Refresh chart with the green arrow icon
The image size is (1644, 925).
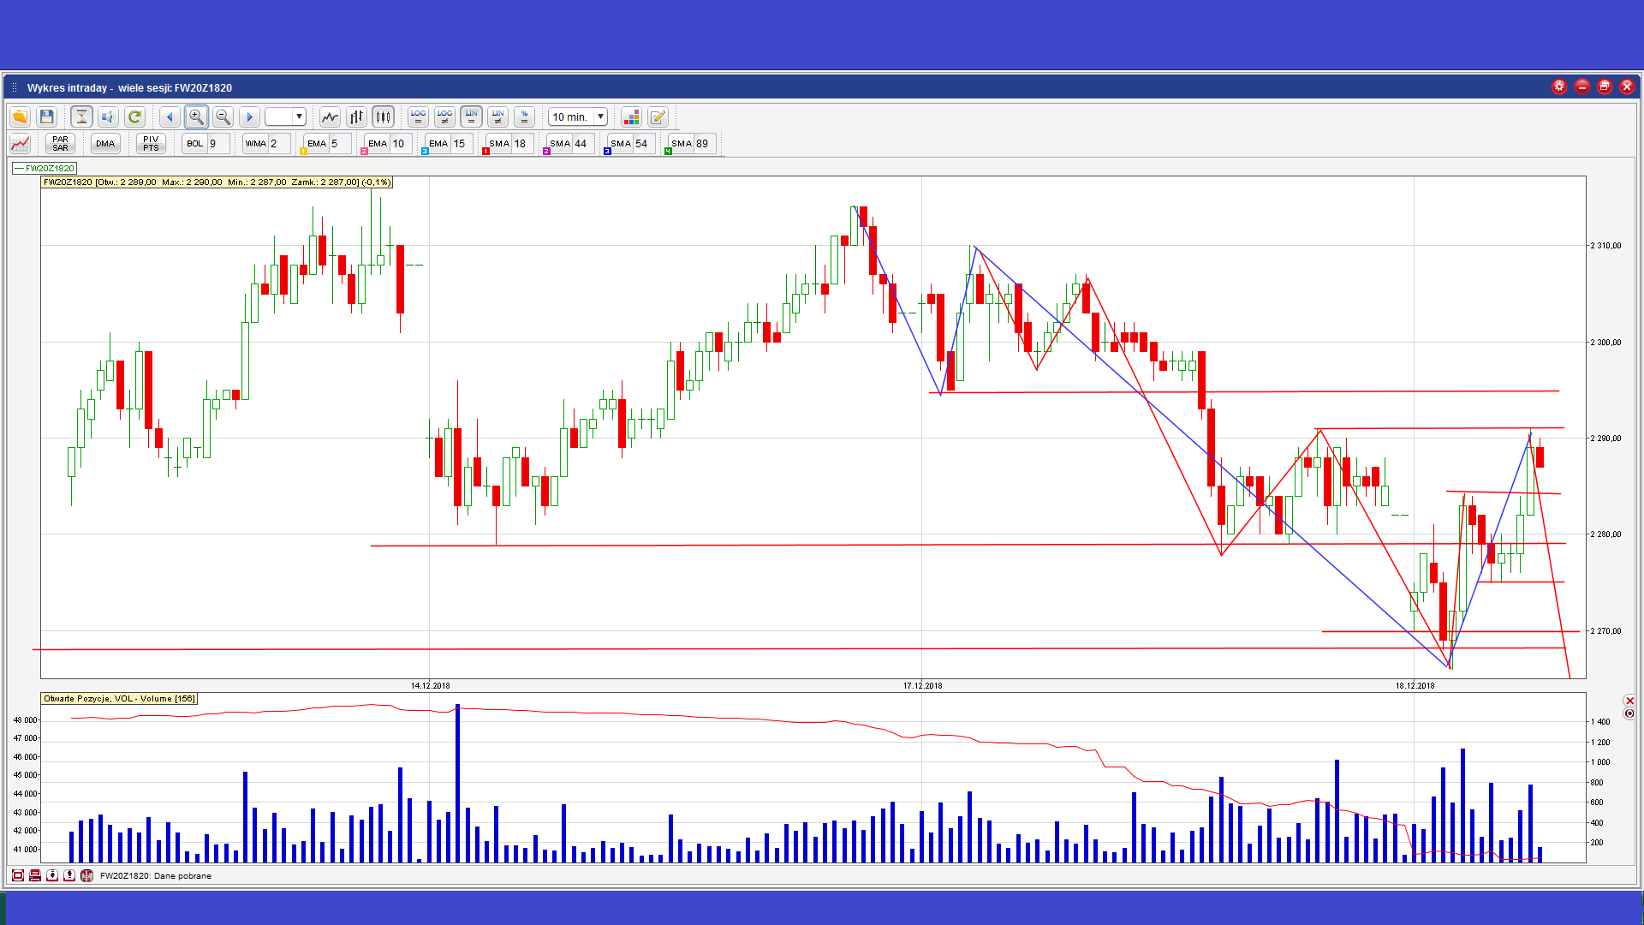134,116
